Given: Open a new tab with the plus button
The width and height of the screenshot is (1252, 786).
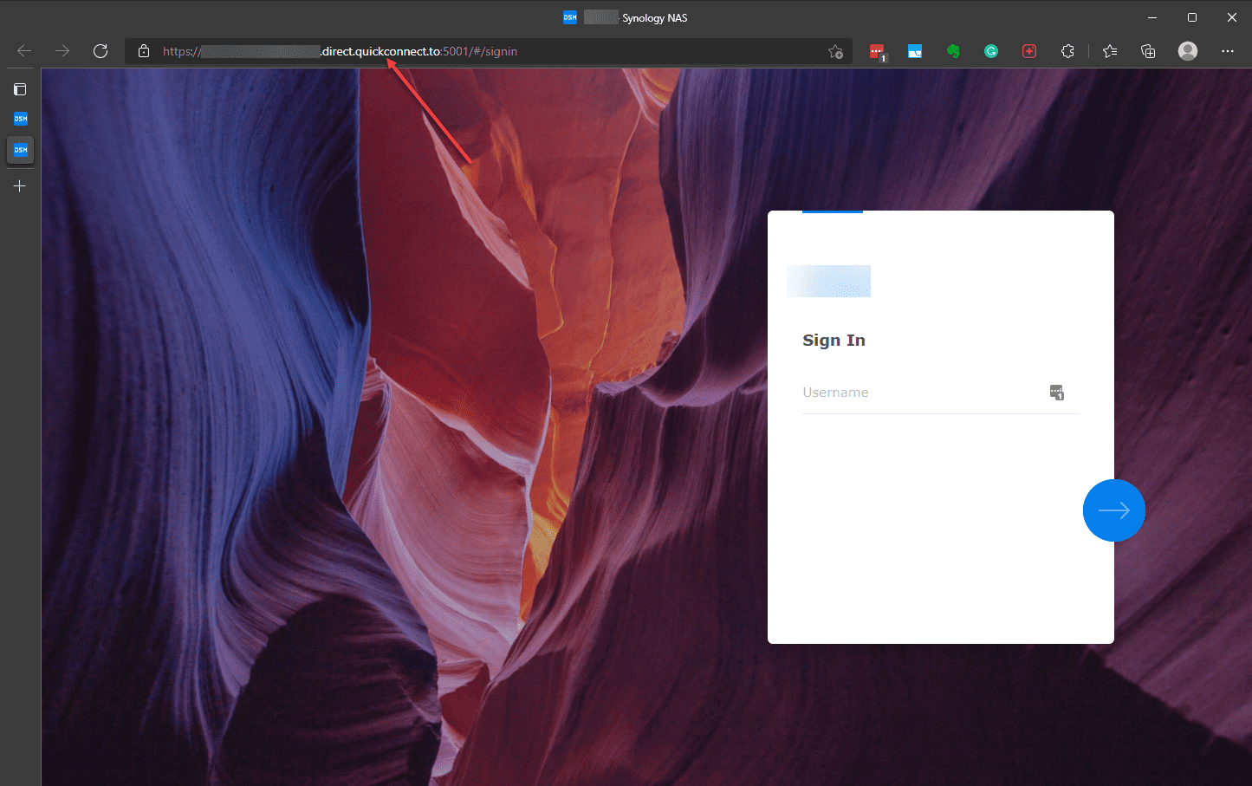Looking at the screenshot, I should click(20, 185).
